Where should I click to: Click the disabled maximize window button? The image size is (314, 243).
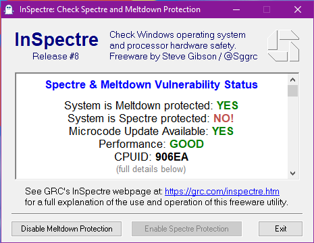click(x=267, y=9)
